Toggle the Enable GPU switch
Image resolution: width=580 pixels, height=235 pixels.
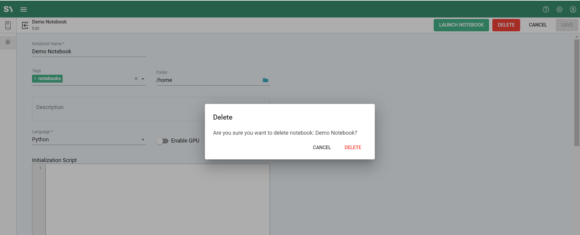click(x=162, y=141)
